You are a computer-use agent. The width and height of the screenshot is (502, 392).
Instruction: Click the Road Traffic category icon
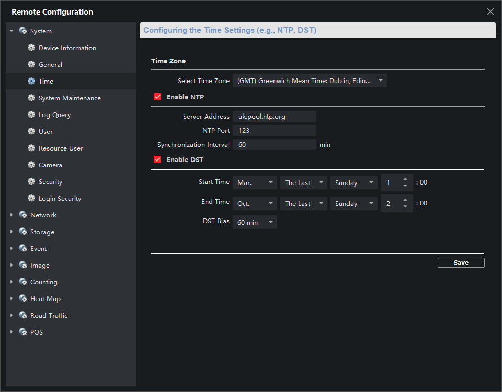(23, 316)
